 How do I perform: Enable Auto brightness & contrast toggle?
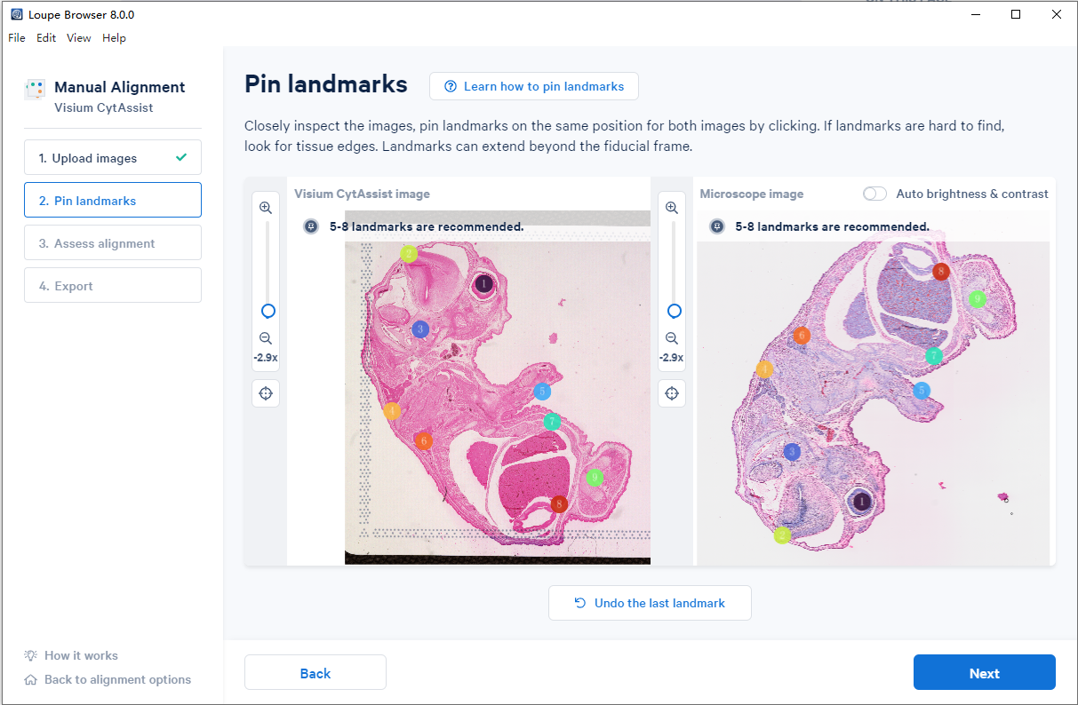coord(874,194)
